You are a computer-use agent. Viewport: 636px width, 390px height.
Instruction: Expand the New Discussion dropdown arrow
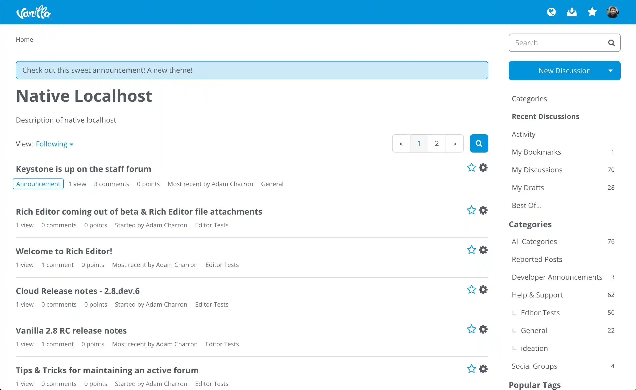tap(611, 71)
